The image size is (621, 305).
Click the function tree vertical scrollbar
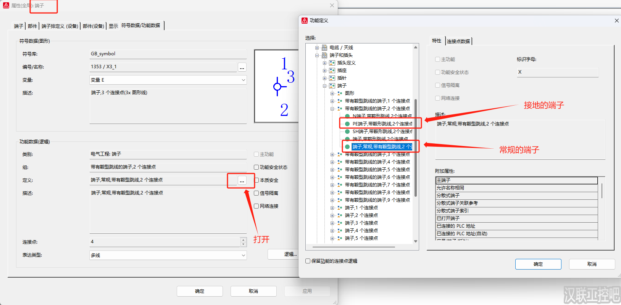click(416, 145)
